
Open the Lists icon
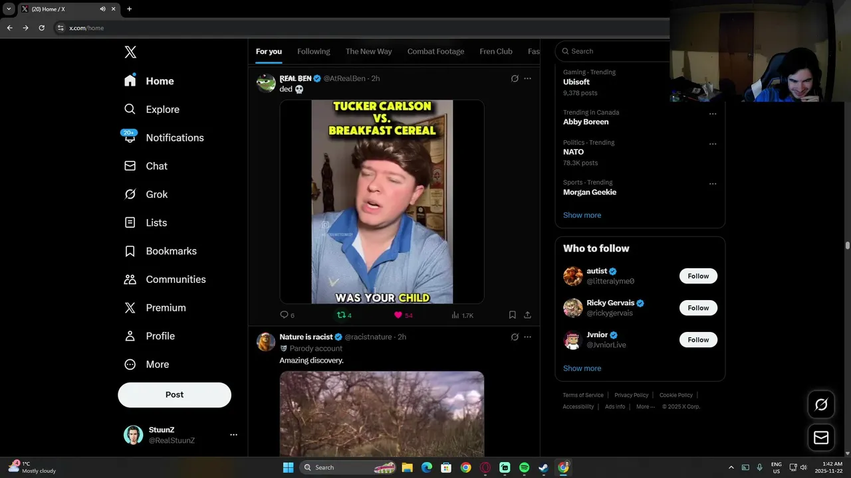pos(130,222)
